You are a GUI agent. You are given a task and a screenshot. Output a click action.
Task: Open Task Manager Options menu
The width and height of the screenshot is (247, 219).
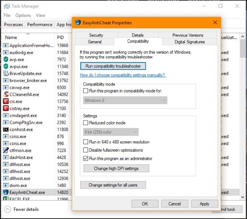tap(23, 15)
